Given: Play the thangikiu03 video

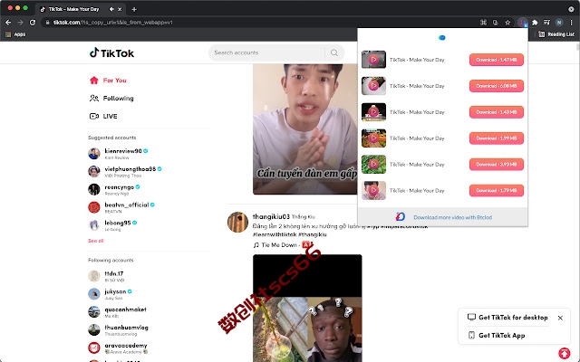Looking at the screenshot, I should point(307,308).
